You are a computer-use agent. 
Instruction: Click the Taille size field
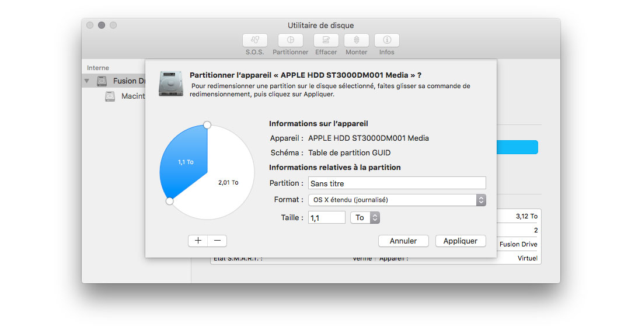coord(327,218)
